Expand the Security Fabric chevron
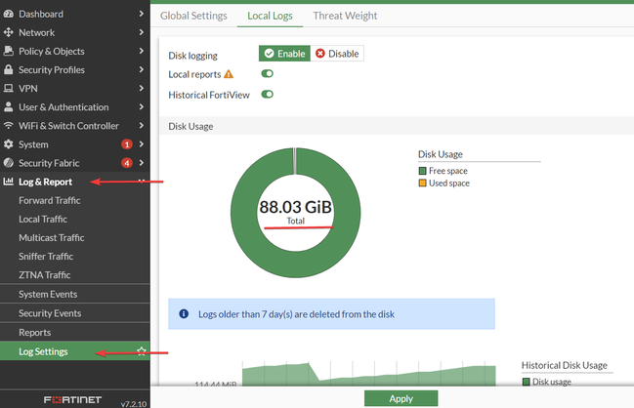 [x=141, y=162]
